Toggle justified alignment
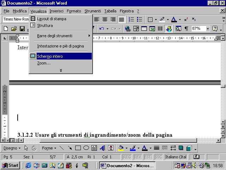This screenshot has height=170, width=226. [x=121, y=19]
